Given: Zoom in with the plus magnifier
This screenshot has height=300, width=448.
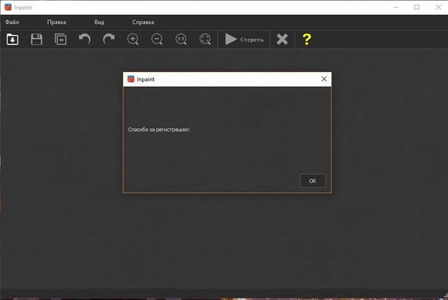Looking at the screenshot, I should tap(133, 39).
